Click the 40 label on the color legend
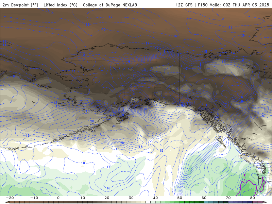The width and height of the screenshot is (272, 204). pos(155,198)
